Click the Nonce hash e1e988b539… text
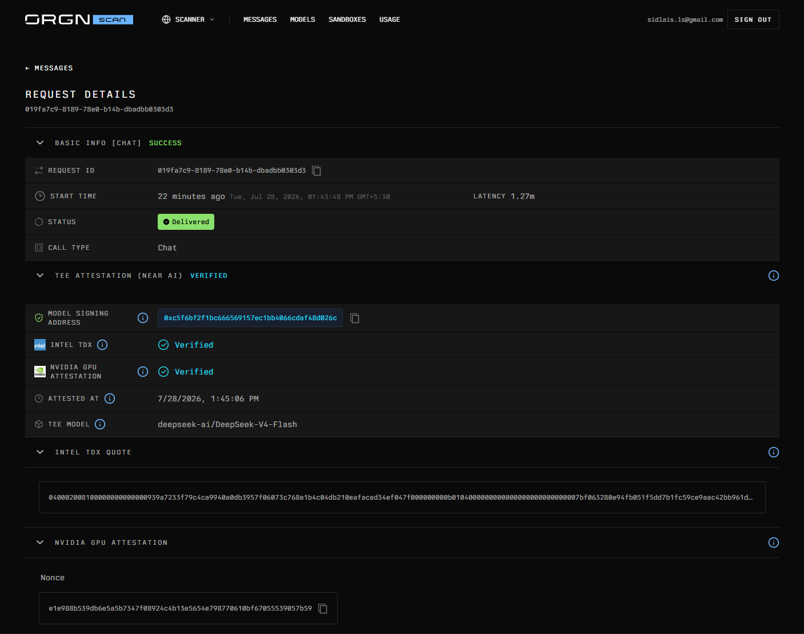 click(x=180, y=608)
